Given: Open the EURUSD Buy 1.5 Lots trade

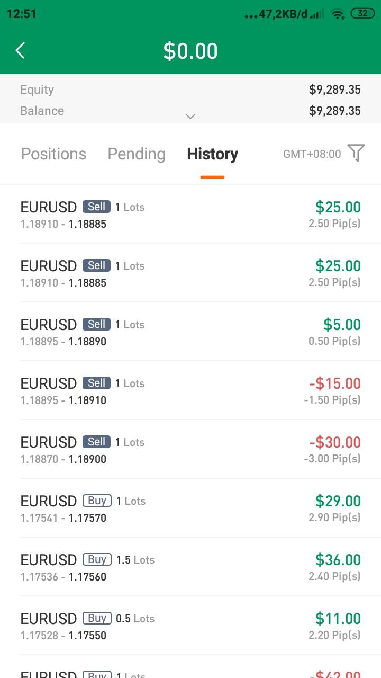Looking at the screenshot, I should (190, 567).
